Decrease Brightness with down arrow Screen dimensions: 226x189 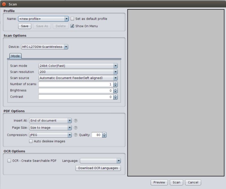point(115,92)
